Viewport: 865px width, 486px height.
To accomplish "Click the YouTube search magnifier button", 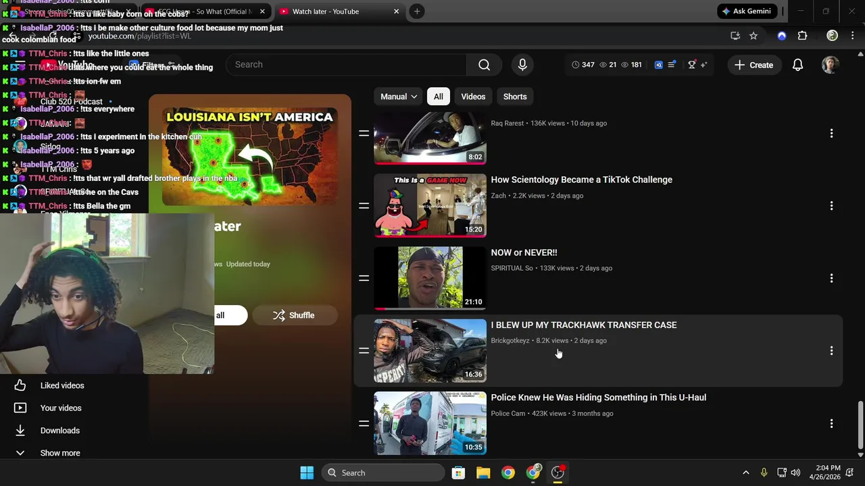I will [x=484, y=65].
